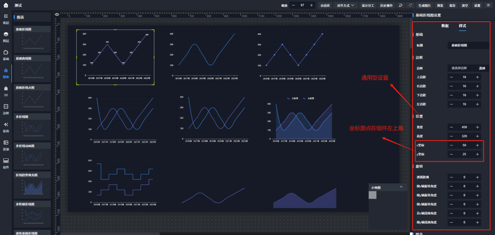Increase y坐标 value
495x235 pixels.
(x=477, y=154)
